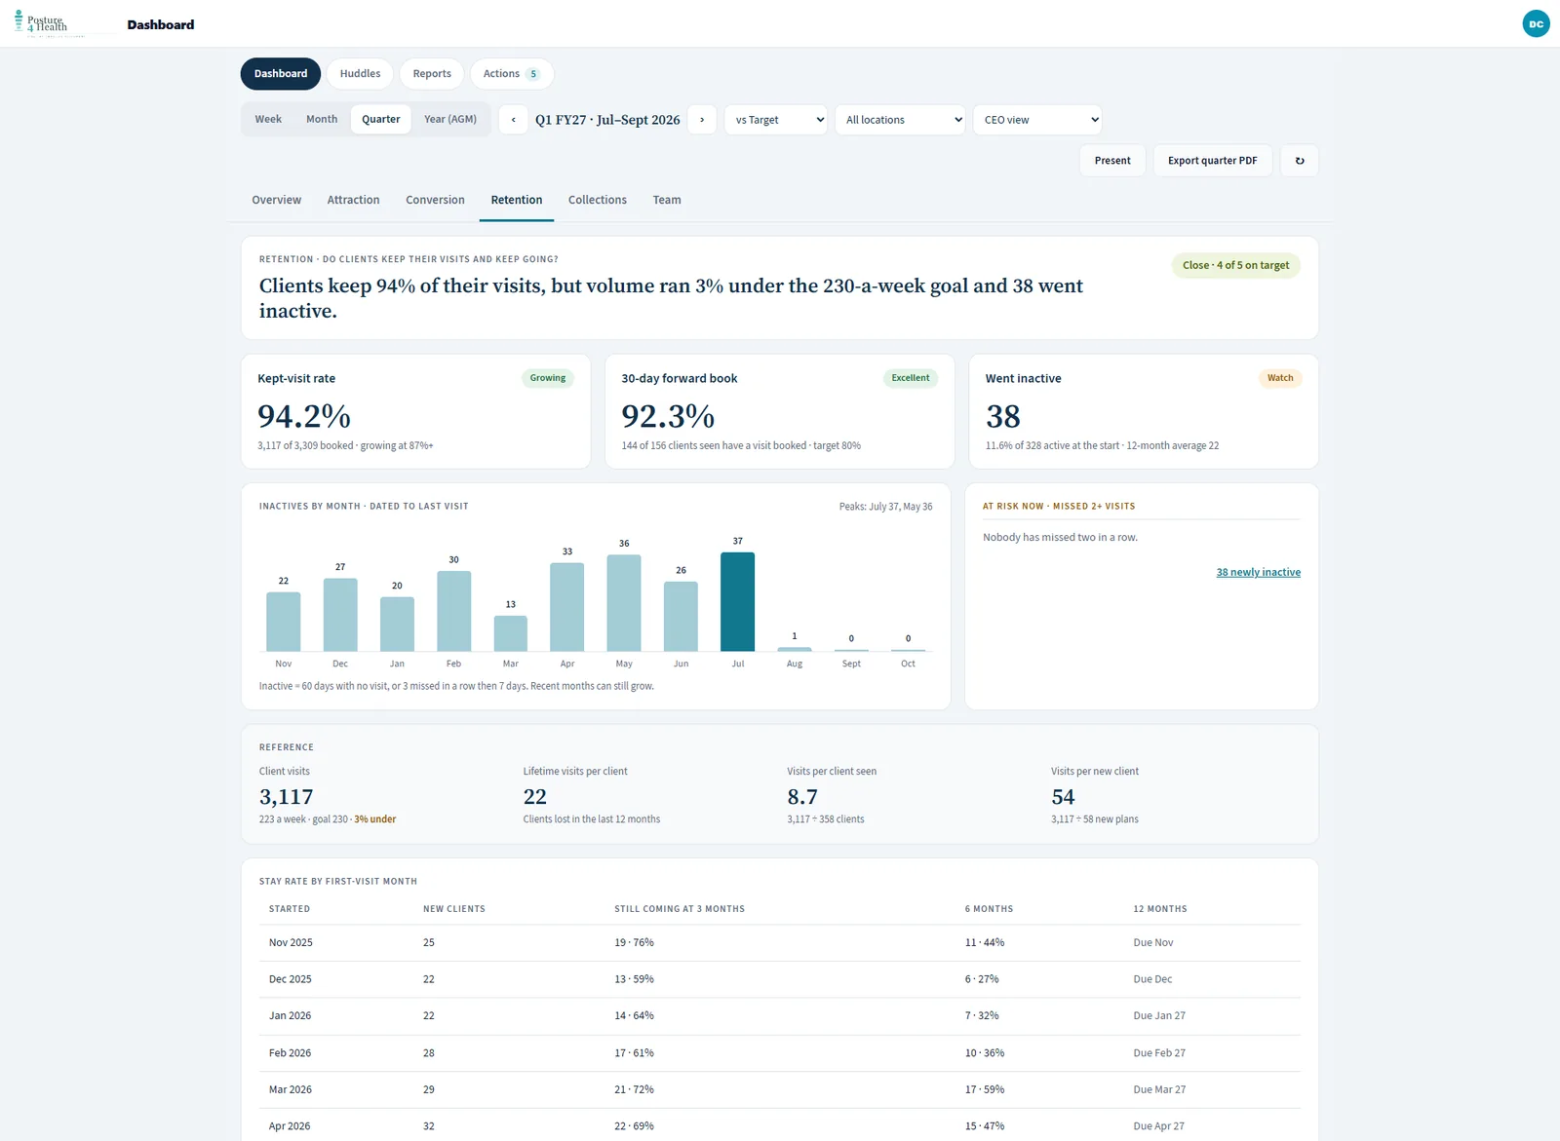This screenshot has width=1560, height=1141.
Task: Open the Huddles page
Action: [360, 74]
